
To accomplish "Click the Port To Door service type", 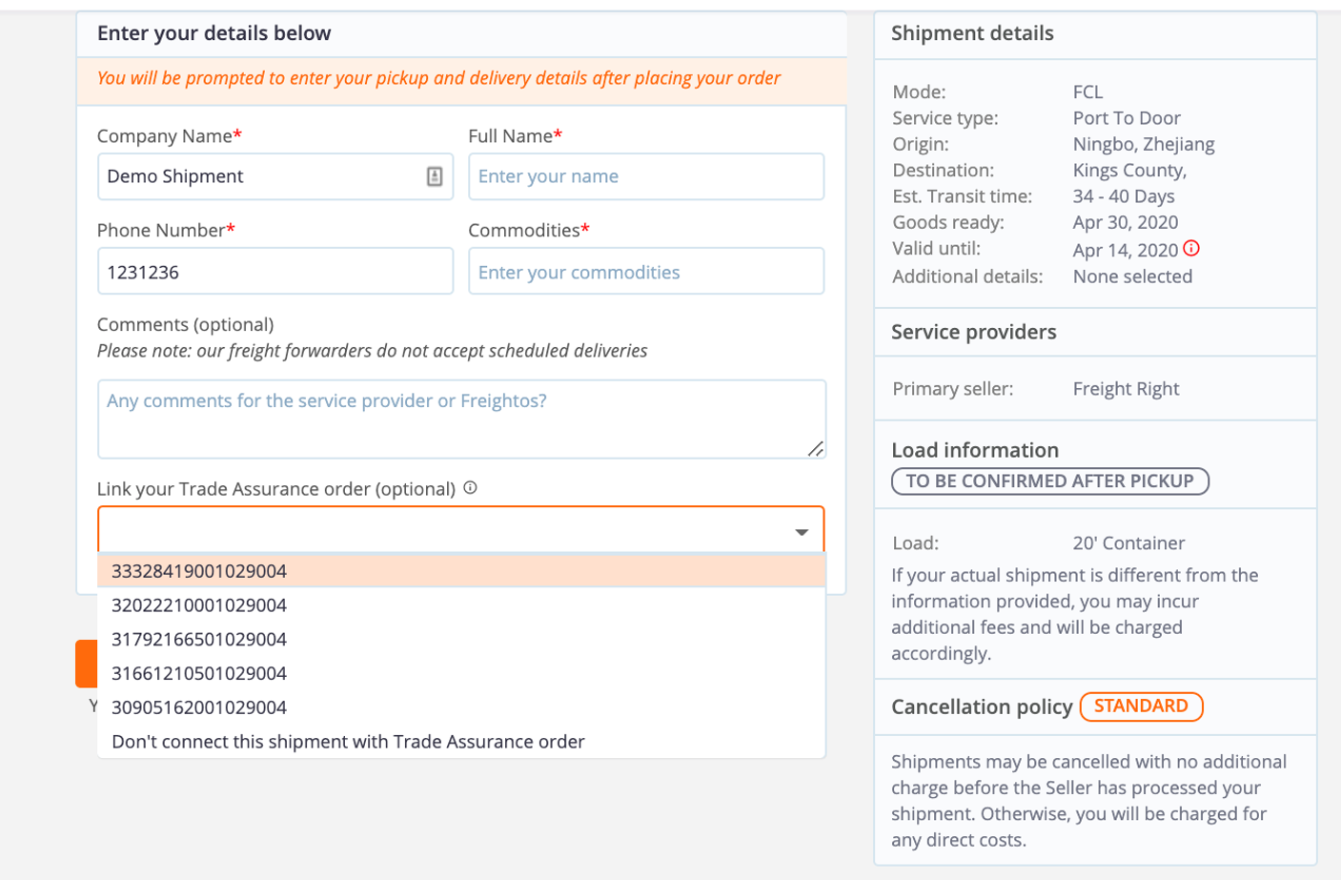I will 1127,118.
